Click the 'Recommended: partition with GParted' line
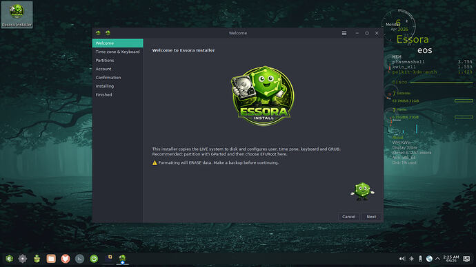Screen dimensions: 476x267 (x=219, y=154)
